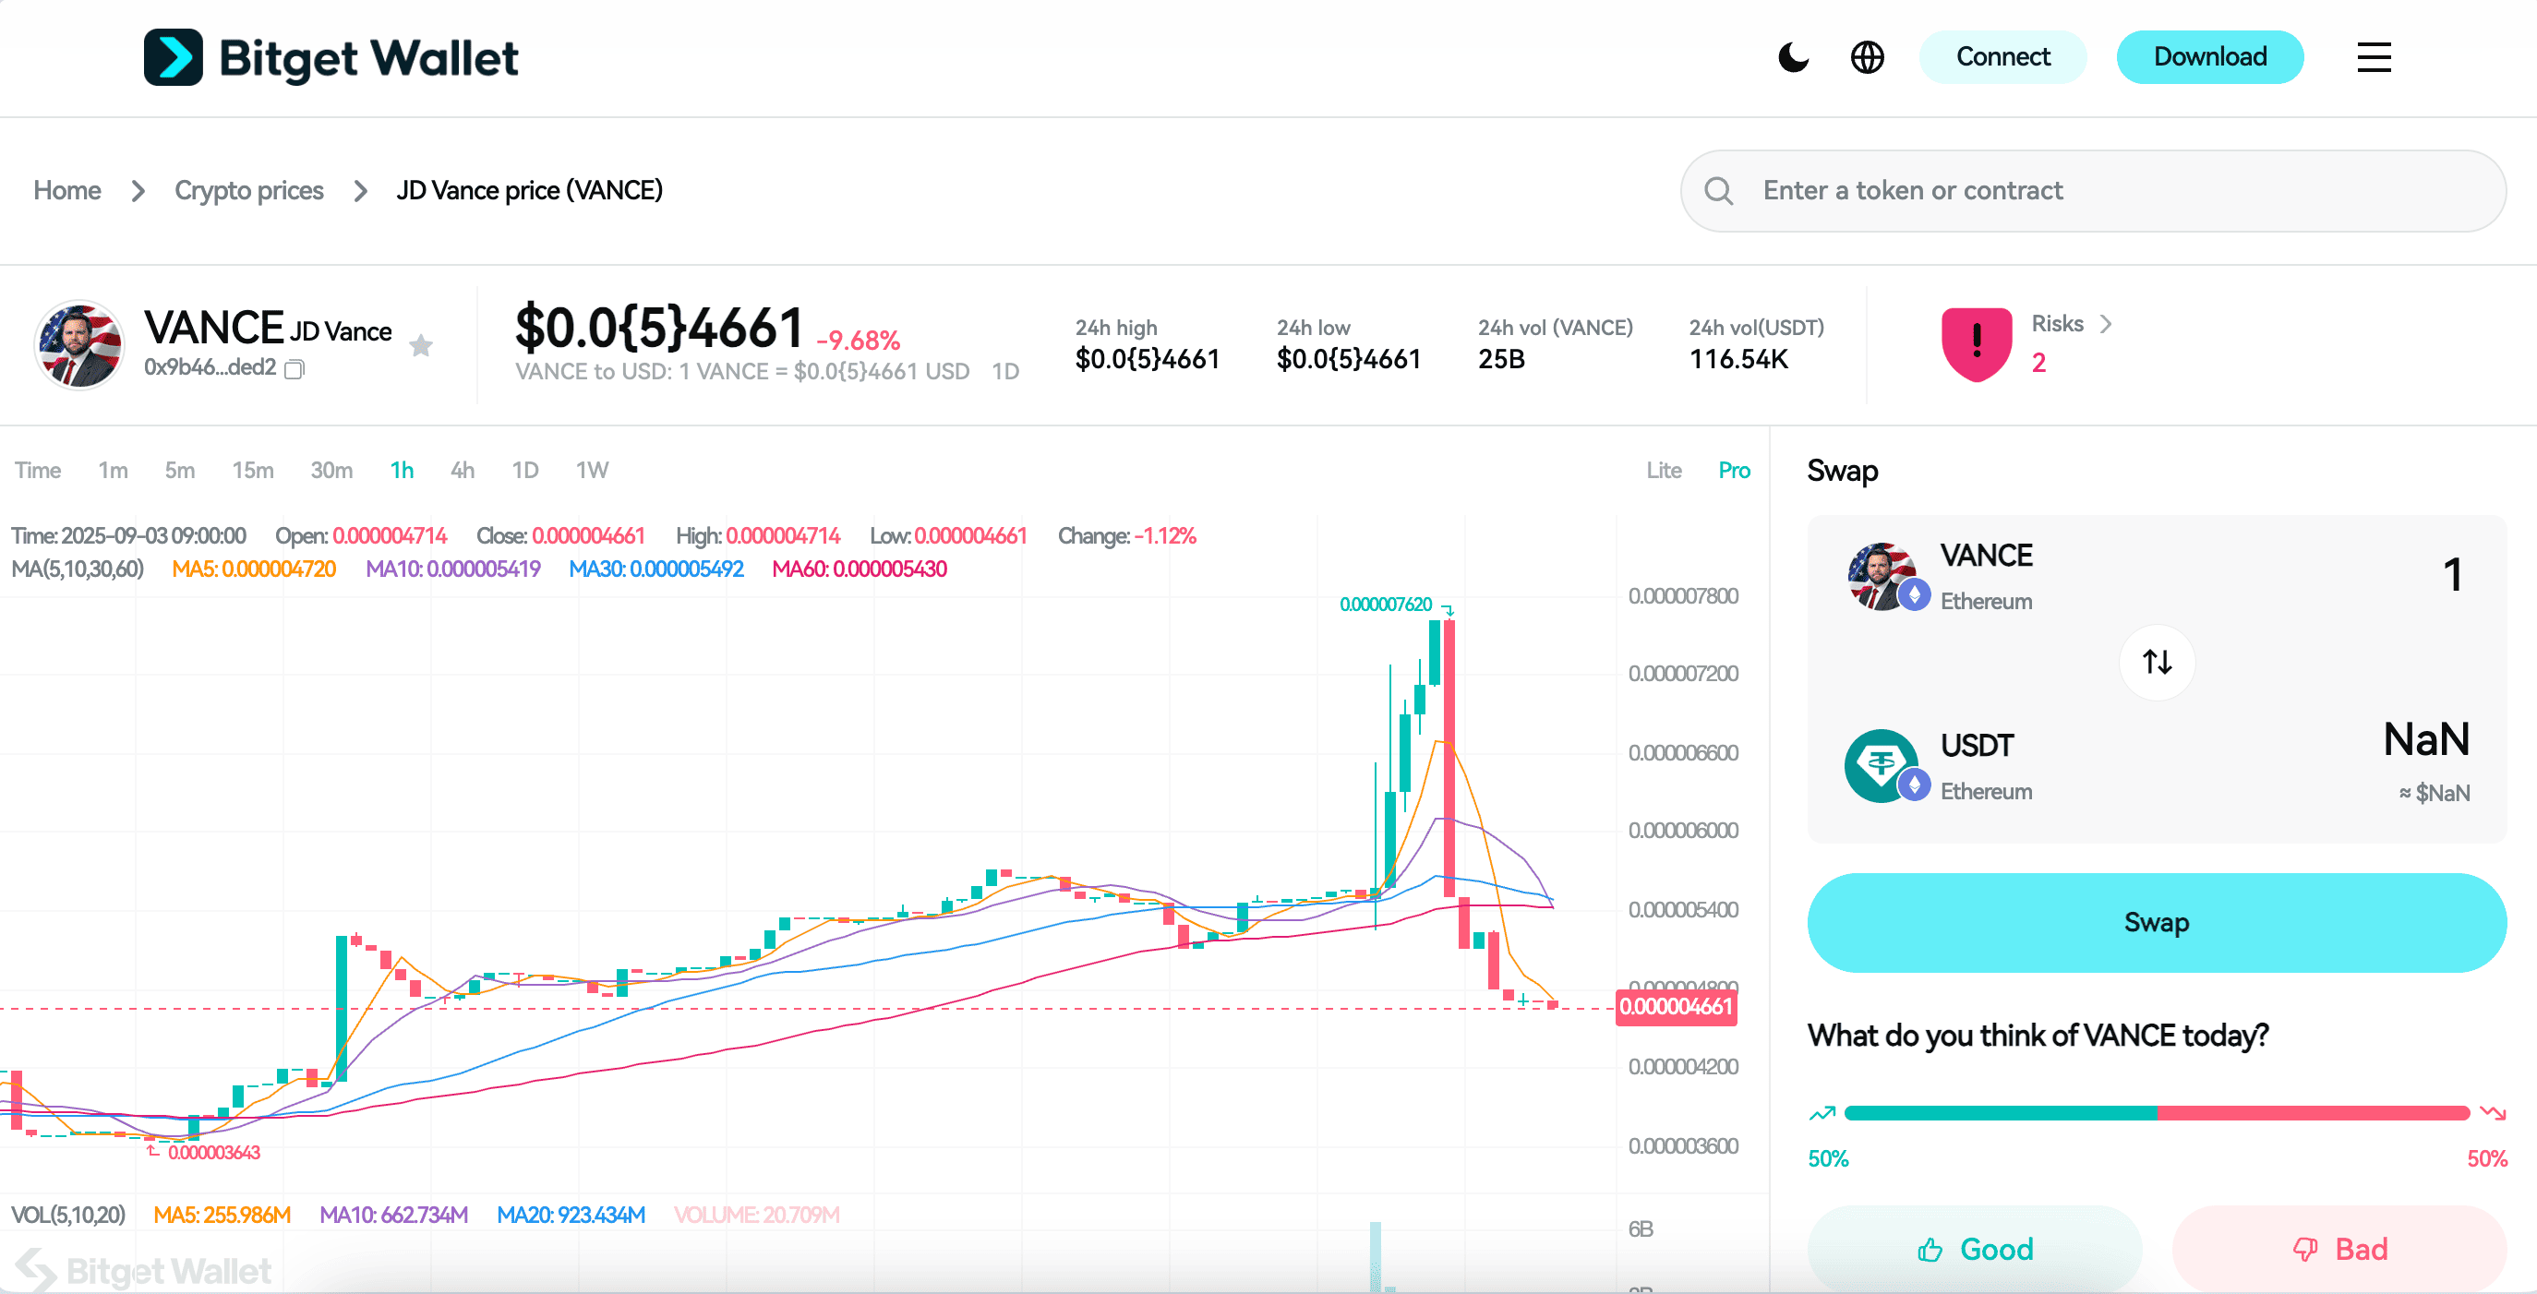This screenshot has height=1294, width=2537.
Task: Favorite VANCE with the star icon
Action: click(422, 346)
